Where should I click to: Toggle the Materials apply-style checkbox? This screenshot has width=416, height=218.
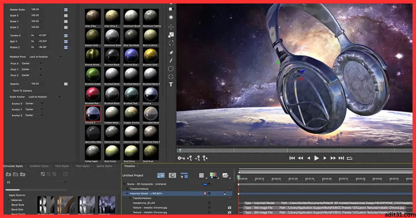click(x=9, y=200)
